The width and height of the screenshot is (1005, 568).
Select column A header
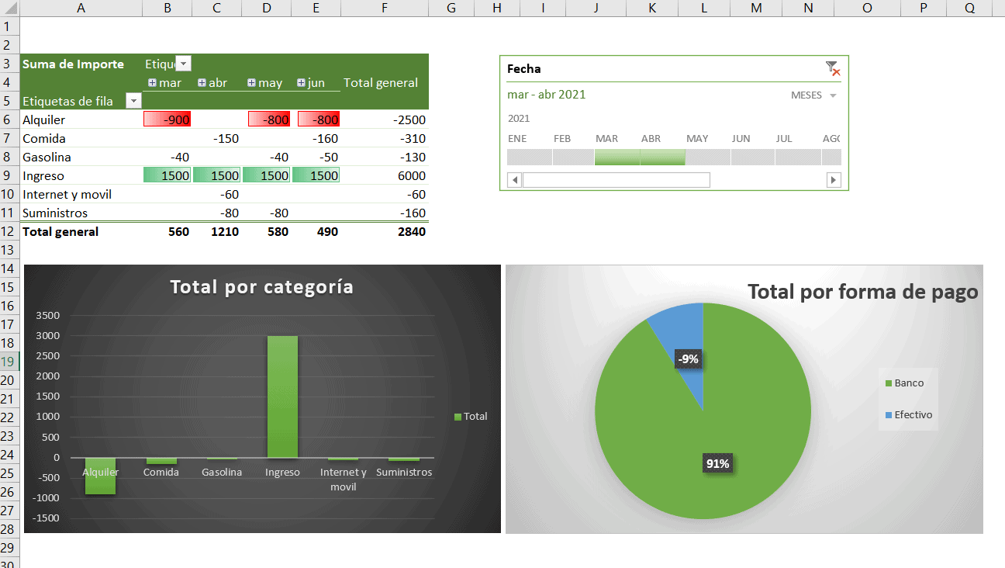coord(81,8)
